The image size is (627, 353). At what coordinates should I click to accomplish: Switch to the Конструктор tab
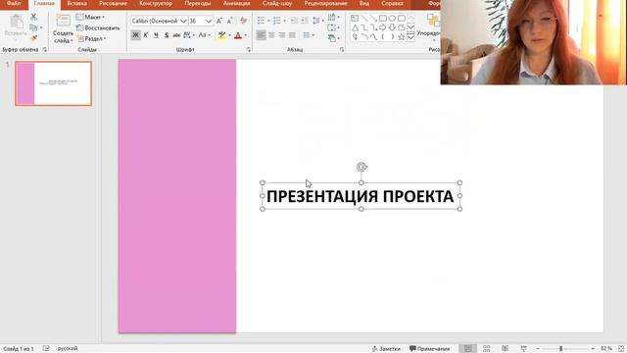(x=156, y=3)
